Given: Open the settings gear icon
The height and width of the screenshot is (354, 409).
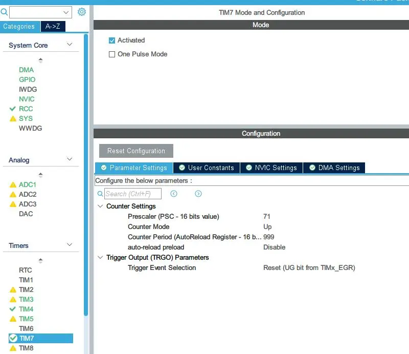Looking at the screenshot, I should [82, 12].
